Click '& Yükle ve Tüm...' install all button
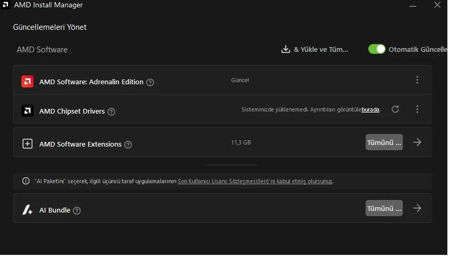450x257 pixels. click(321, 49)
